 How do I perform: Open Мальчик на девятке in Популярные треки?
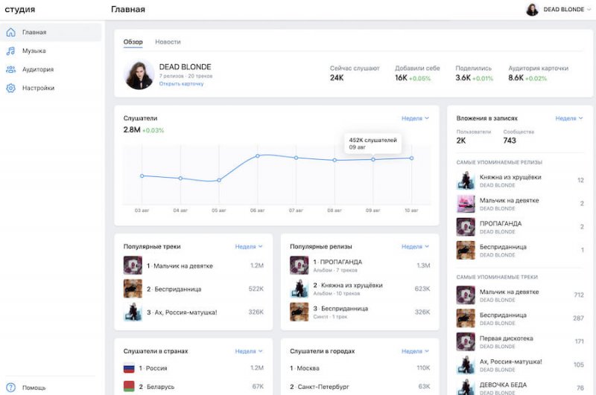(179, 266)
